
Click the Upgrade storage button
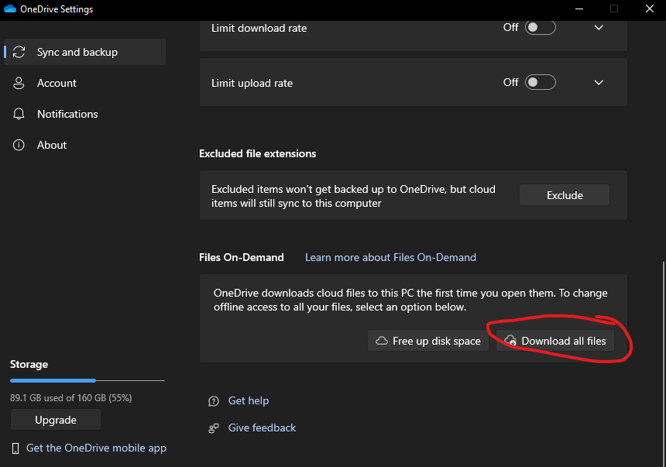pos(56,420)
